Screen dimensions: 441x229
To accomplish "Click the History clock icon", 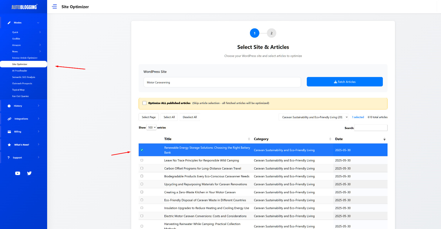I will pos(9,106).
